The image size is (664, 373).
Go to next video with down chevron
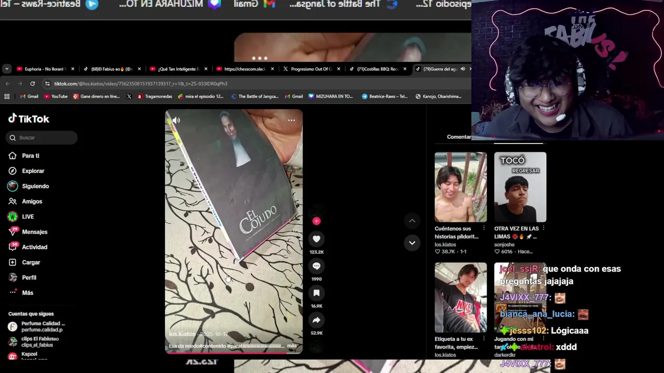[412, 242]
